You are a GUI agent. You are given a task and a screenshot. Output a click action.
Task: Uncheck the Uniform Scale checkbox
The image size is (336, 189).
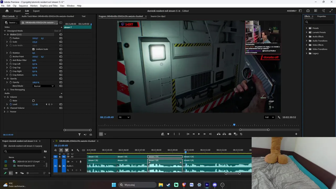click(33, 49)
